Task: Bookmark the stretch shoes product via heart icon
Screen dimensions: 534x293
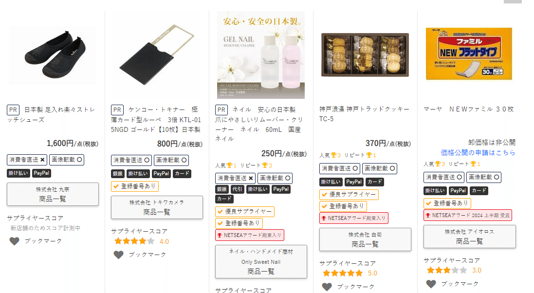Action: (x=14, y=241)
